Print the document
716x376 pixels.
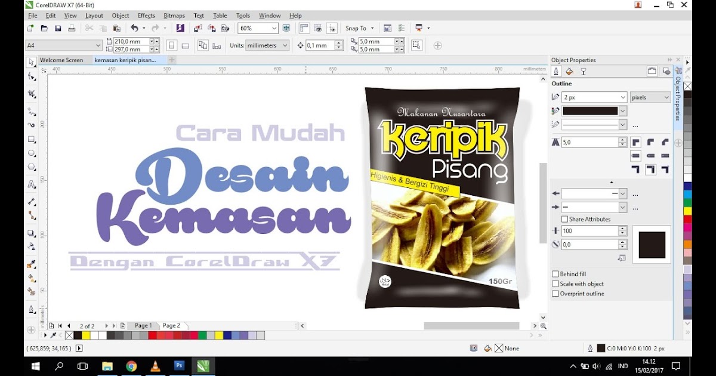(72, 28)
